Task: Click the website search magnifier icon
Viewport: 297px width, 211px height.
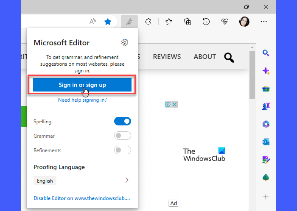Action: (229, 58)
